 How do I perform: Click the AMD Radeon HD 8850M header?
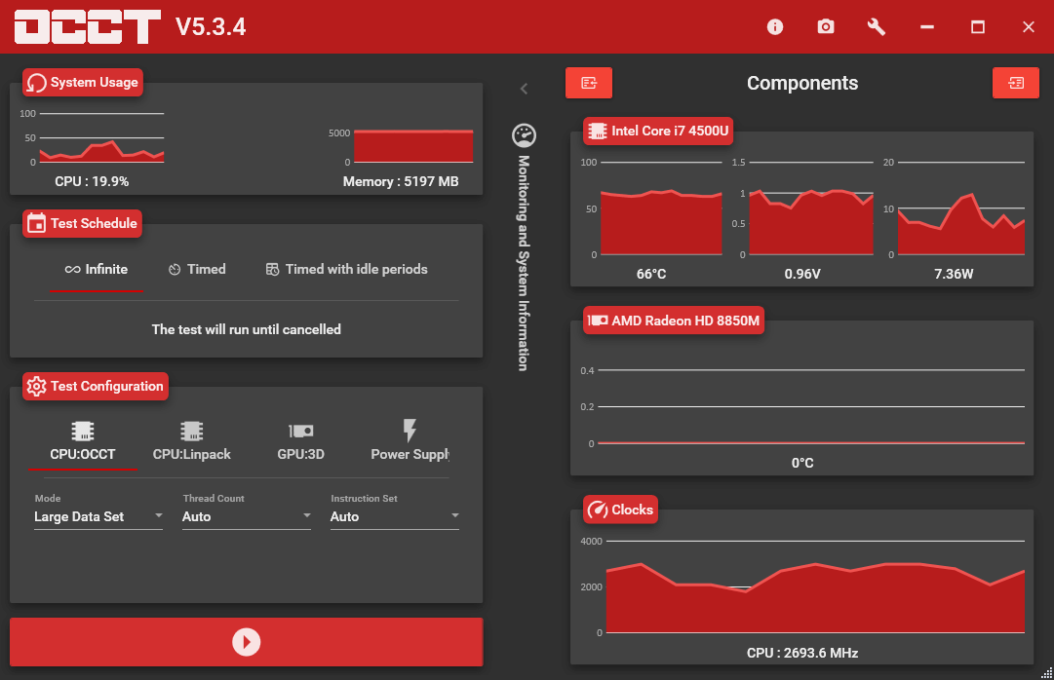(x=673, y=321)
